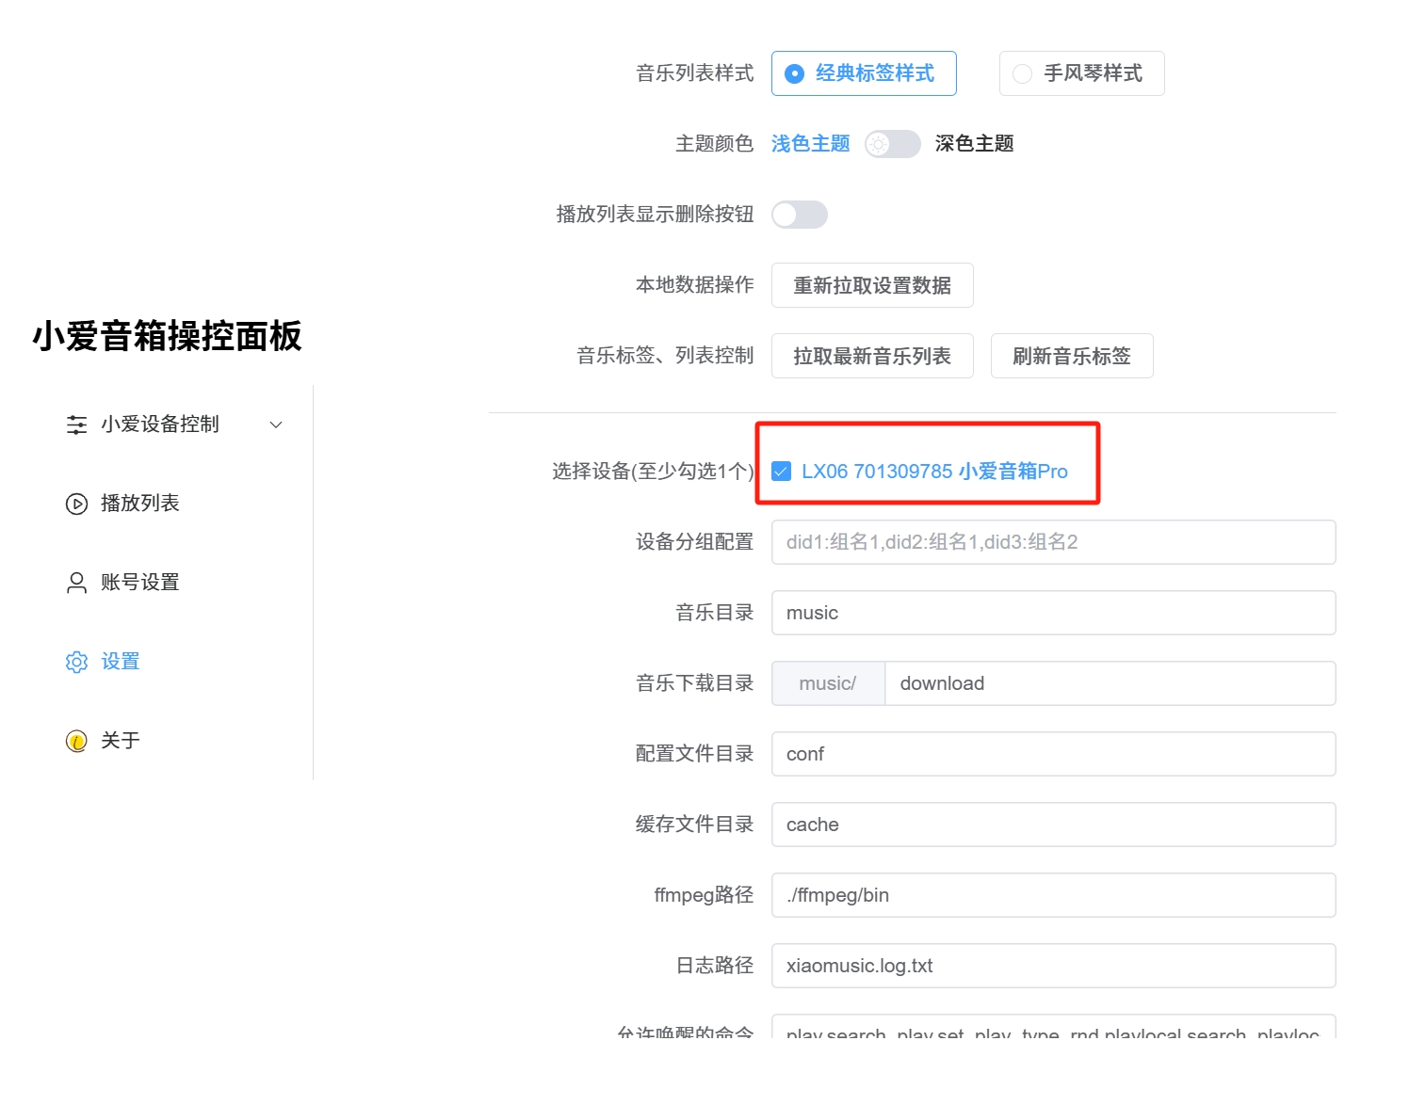Click the play circle icon for 播放列表

pyautogui.click(x=76, y=504)
